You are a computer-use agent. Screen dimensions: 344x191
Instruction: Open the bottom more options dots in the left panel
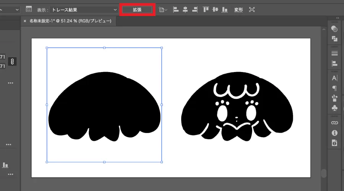pos(11,174)
